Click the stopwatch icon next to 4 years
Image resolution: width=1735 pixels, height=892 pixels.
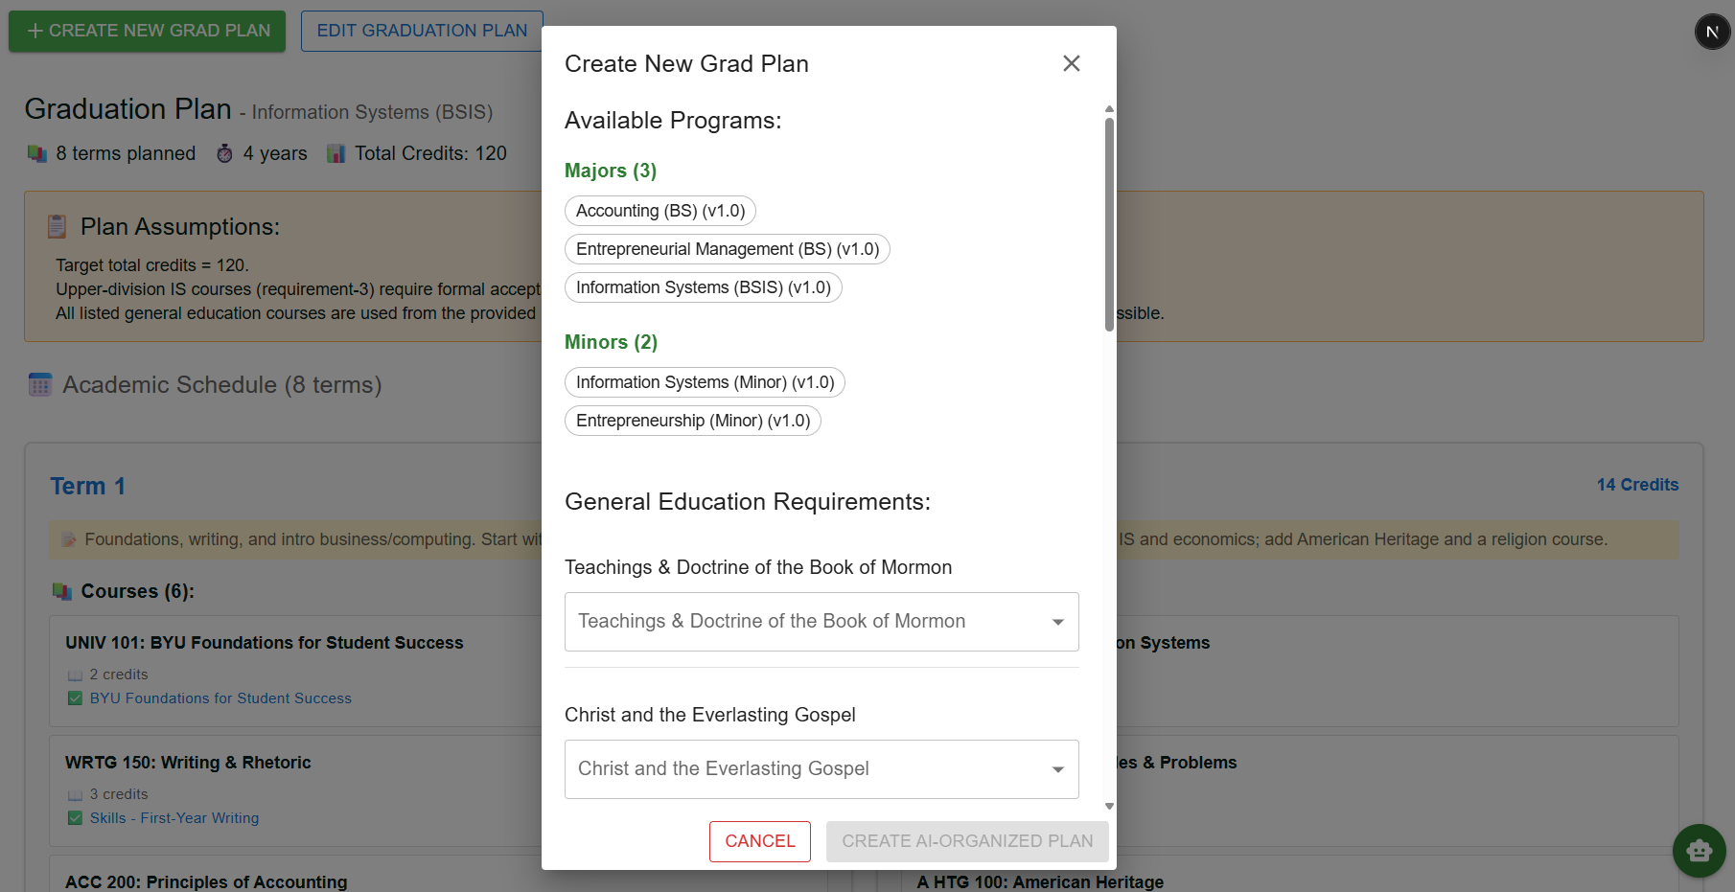pyautogui.click(x=224, y=153)
